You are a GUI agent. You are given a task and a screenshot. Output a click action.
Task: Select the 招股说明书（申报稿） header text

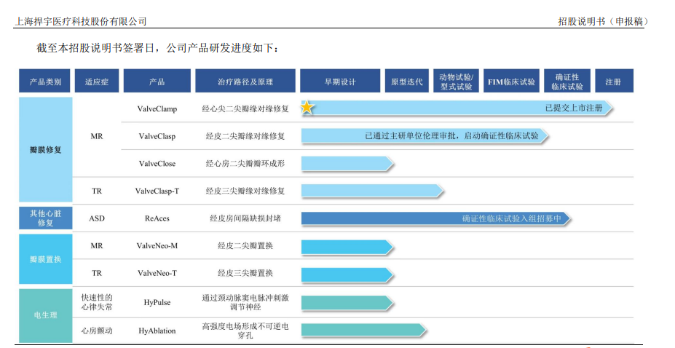pos(603,21)
